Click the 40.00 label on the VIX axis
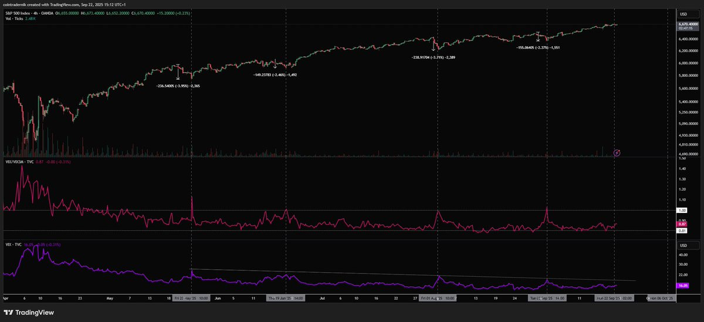Viewport: 704px width, 322px height. tap(683, 255)
